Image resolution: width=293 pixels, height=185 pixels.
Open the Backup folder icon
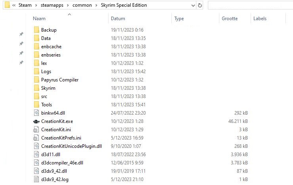click(36, 30)
